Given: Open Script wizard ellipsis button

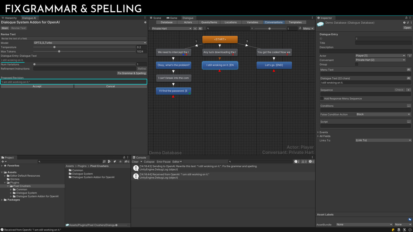Looking at the screenshot, I should pos(409,122).
